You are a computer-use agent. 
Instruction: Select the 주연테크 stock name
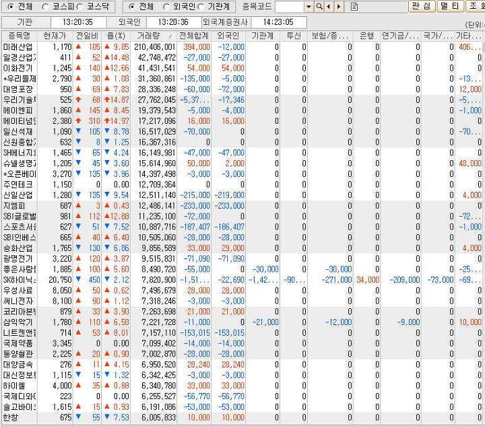(x=18, y=184)
